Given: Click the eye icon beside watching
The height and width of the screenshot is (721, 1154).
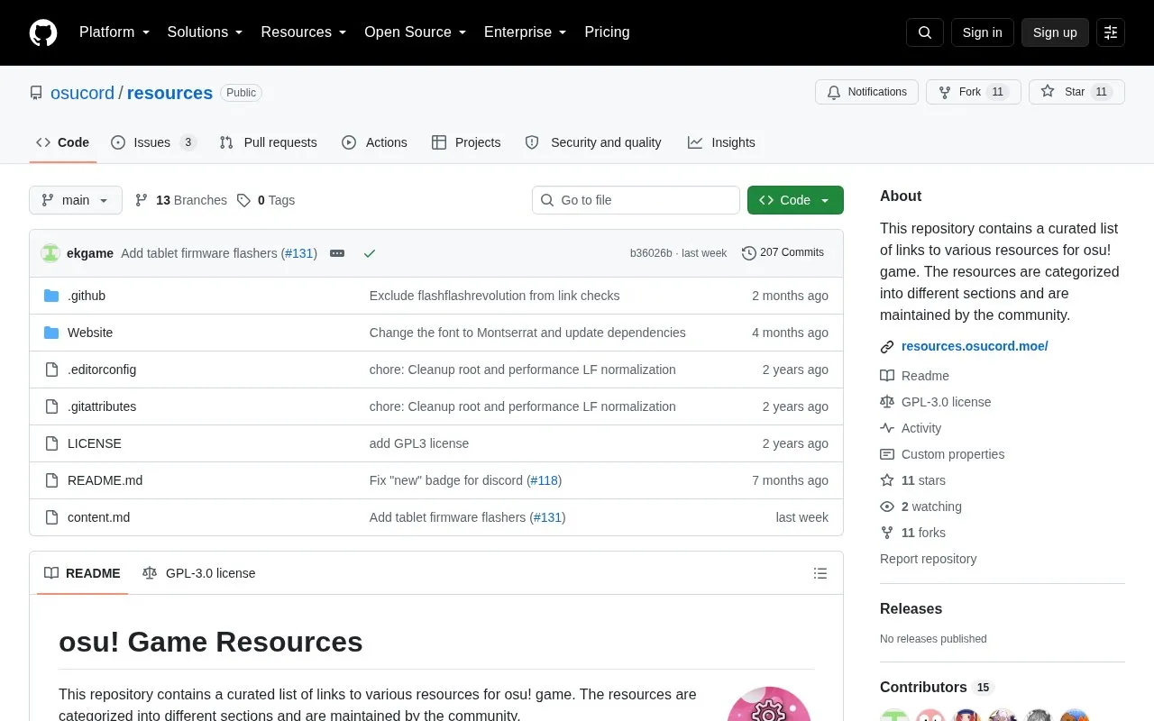Looking at the screenshot, I should [x=887, y=507].
